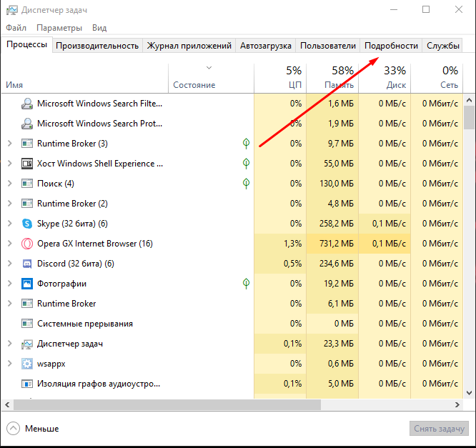Expand the Skype (32 бита) group
This screenshot has height=448, width=476.
coord(10,224)
